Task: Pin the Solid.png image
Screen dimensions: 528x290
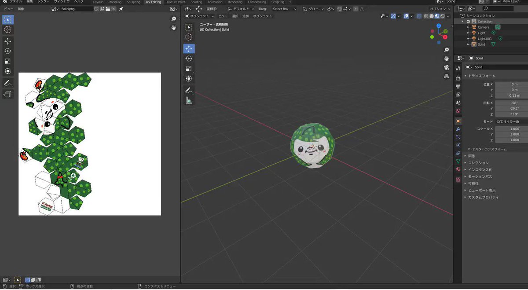Action: tap(121, 9)
